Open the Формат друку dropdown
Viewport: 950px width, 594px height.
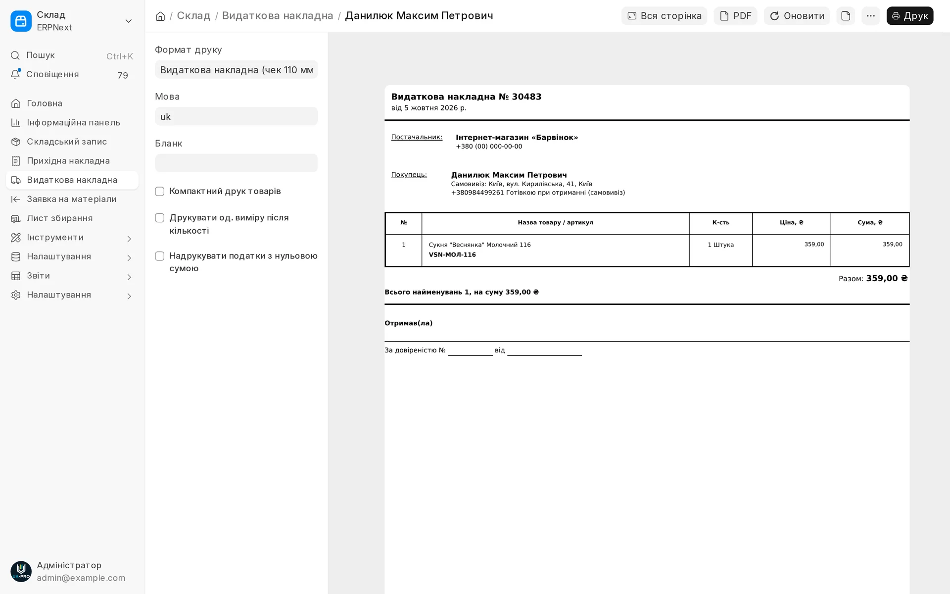coord(236,69)
